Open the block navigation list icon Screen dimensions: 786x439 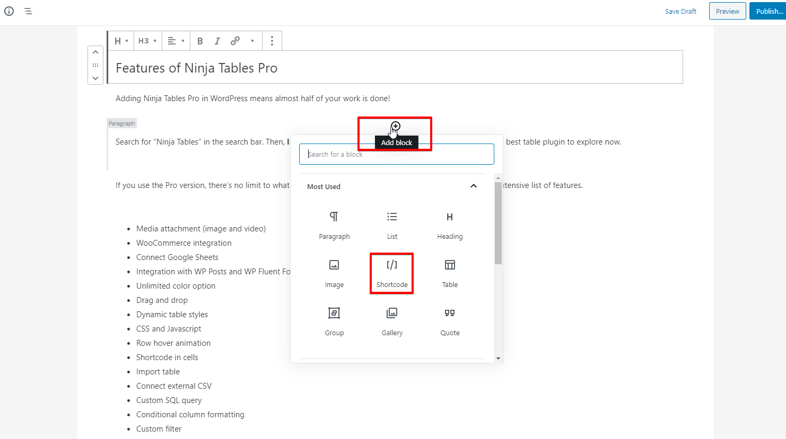[28, 11]
